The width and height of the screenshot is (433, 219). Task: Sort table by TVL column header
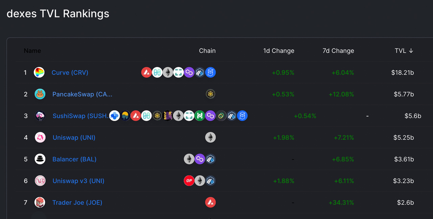click(404, 51)
